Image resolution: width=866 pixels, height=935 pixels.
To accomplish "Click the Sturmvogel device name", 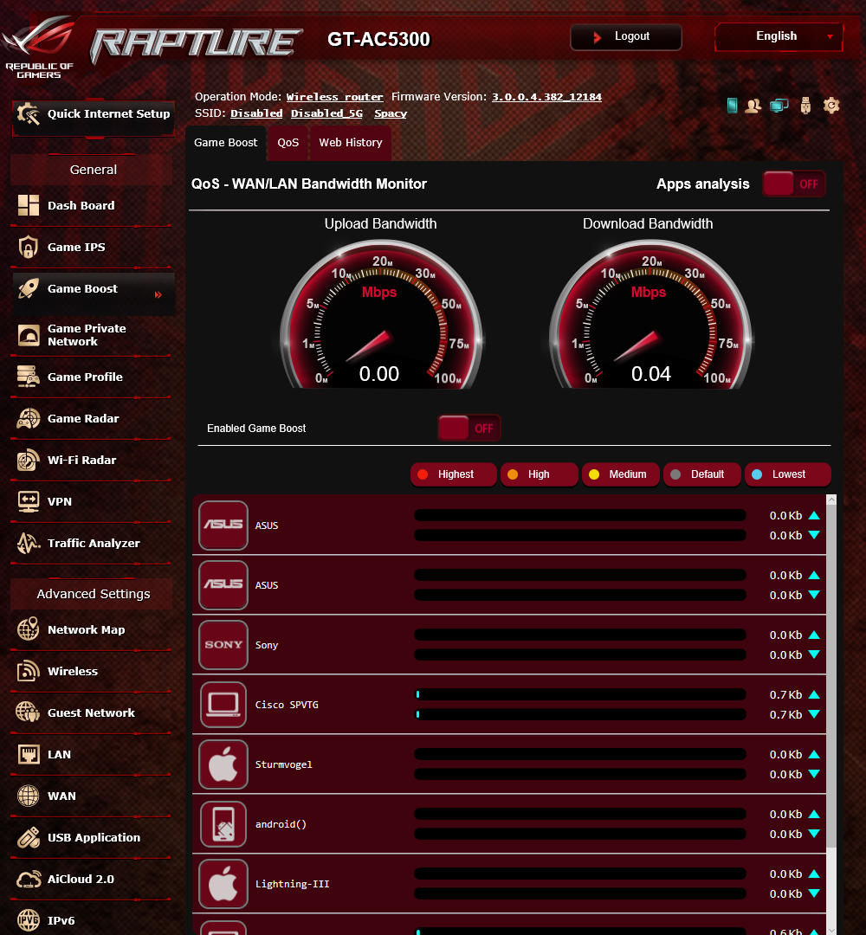I will 283,764.
